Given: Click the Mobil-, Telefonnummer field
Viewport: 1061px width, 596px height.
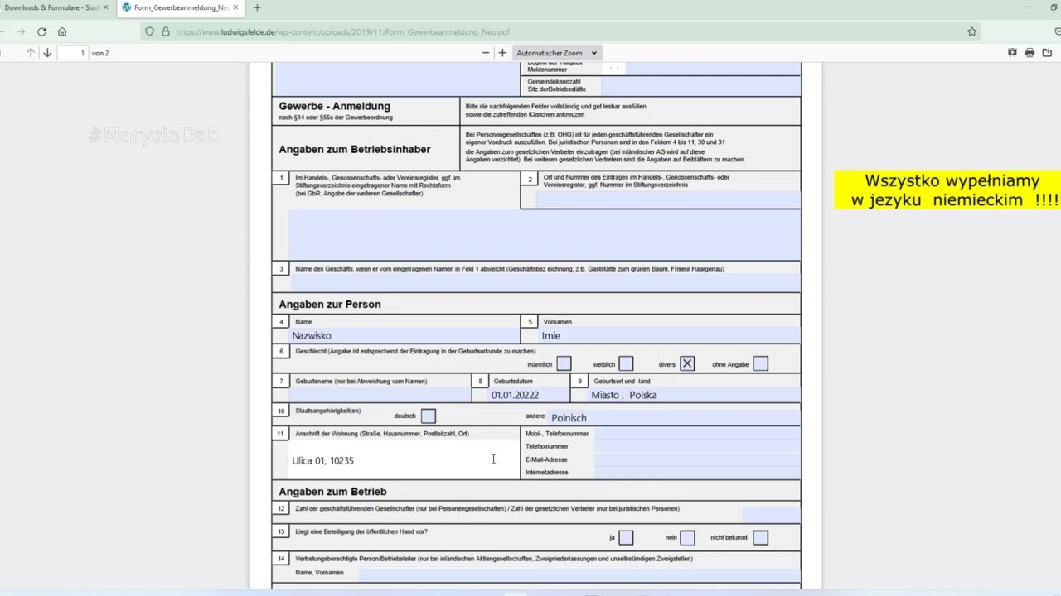Looking at the screenshot, I should [697, 433].
